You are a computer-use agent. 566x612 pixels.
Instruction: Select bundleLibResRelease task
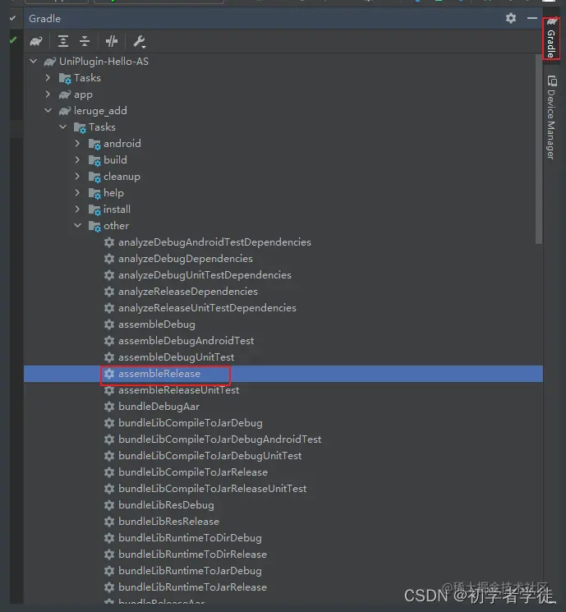click(x=168, y=522)
